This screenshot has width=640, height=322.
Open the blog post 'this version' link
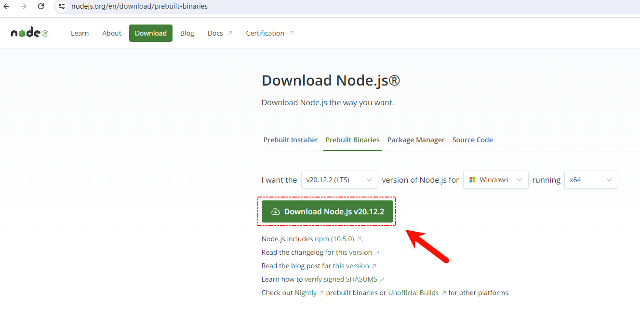click(355, 266)
